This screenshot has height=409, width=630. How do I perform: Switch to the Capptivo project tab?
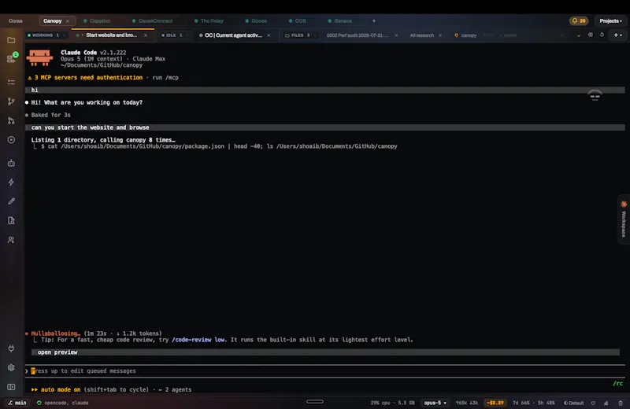(96, 21)
